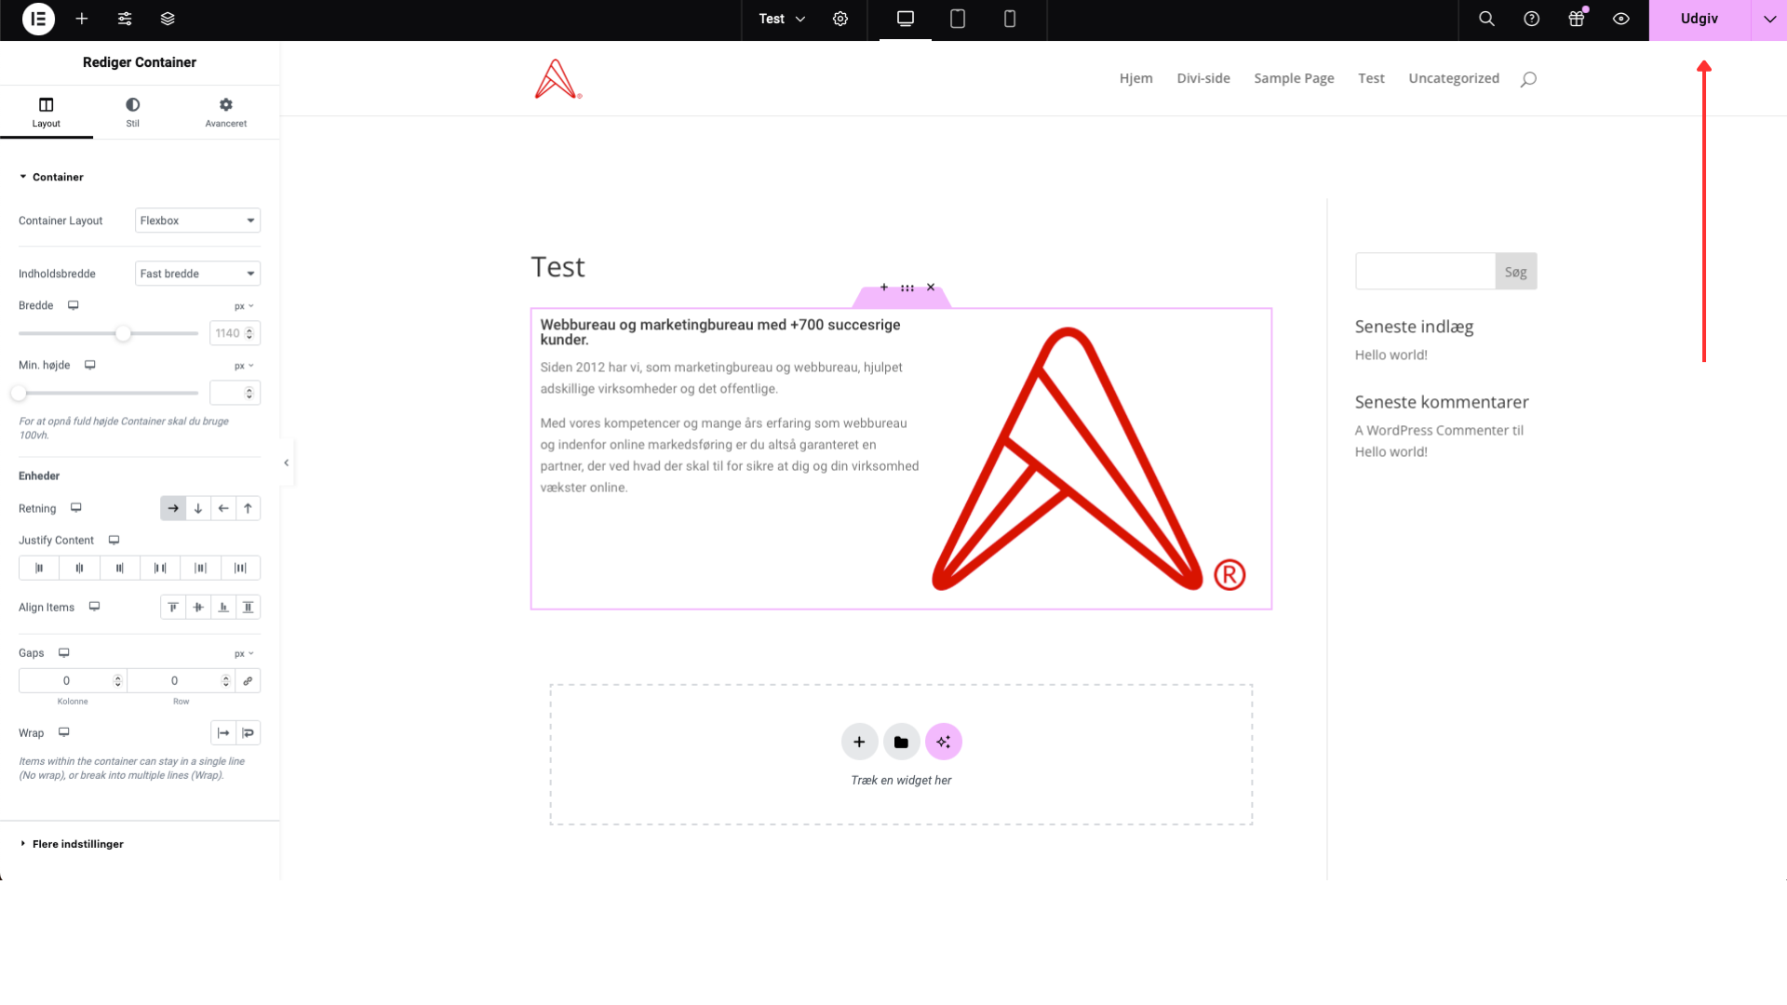Open page settings gear icon
The image size is (1787, 1005).
tap(840, 19)
